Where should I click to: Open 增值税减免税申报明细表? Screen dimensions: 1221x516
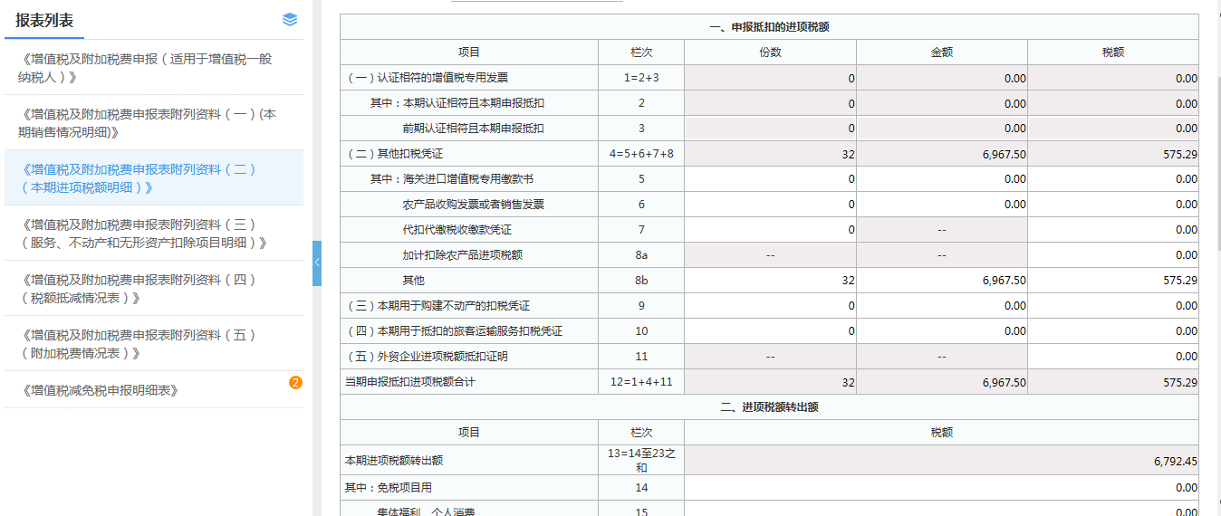(x=99, y=390)
